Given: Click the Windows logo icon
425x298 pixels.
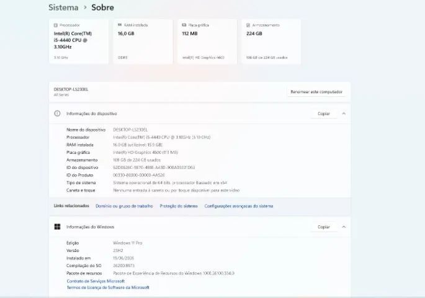Looking at the screenshot, I should [57, 227].
